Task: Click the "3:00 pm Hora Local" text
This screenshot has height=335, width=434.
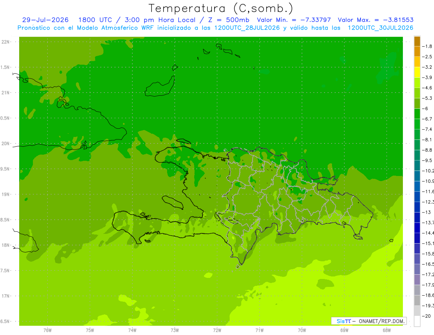Action: click(x=160, y=20)
